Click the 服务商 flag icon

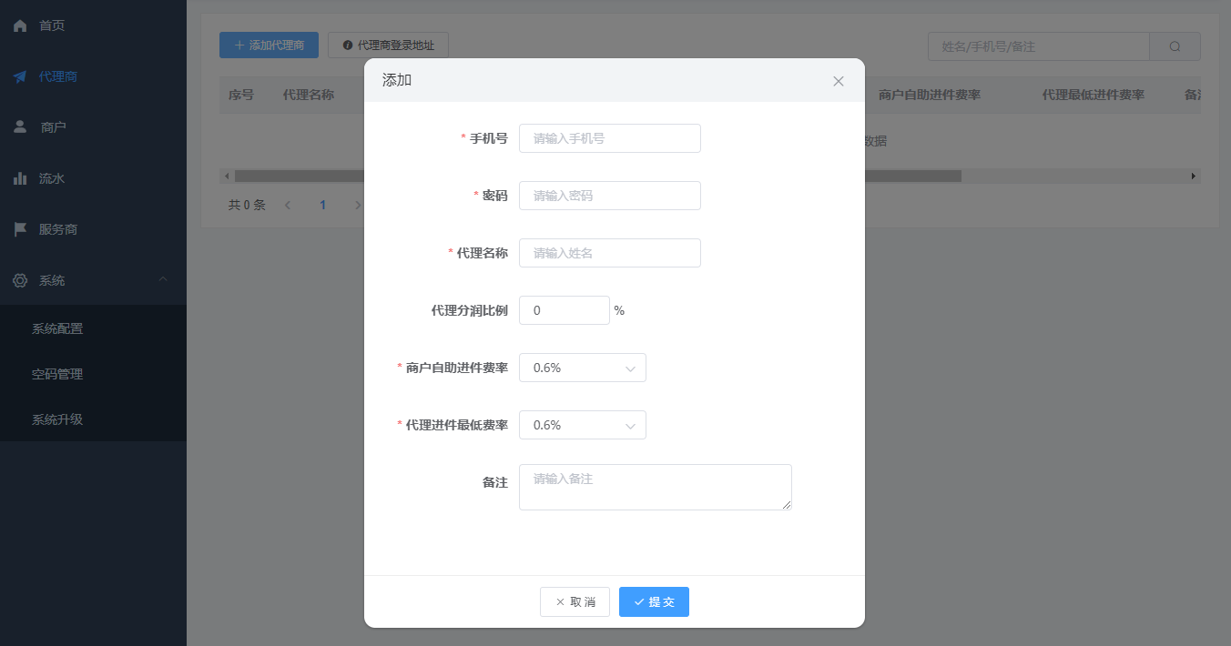20,228
